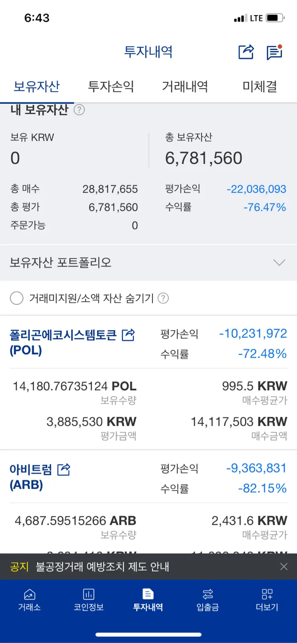This screenshot has height=643, width=297.
Task: Tap help icon beside 내 보유자산
Action: (79, 110)
